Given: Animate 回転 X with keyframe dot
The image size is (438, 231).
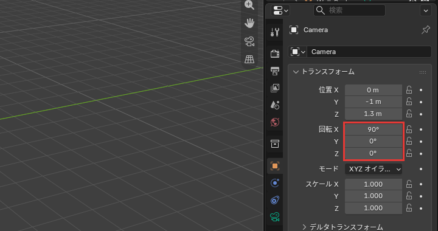Looking at the screenshot, I should pyautogui.click(x=421, y=129).
